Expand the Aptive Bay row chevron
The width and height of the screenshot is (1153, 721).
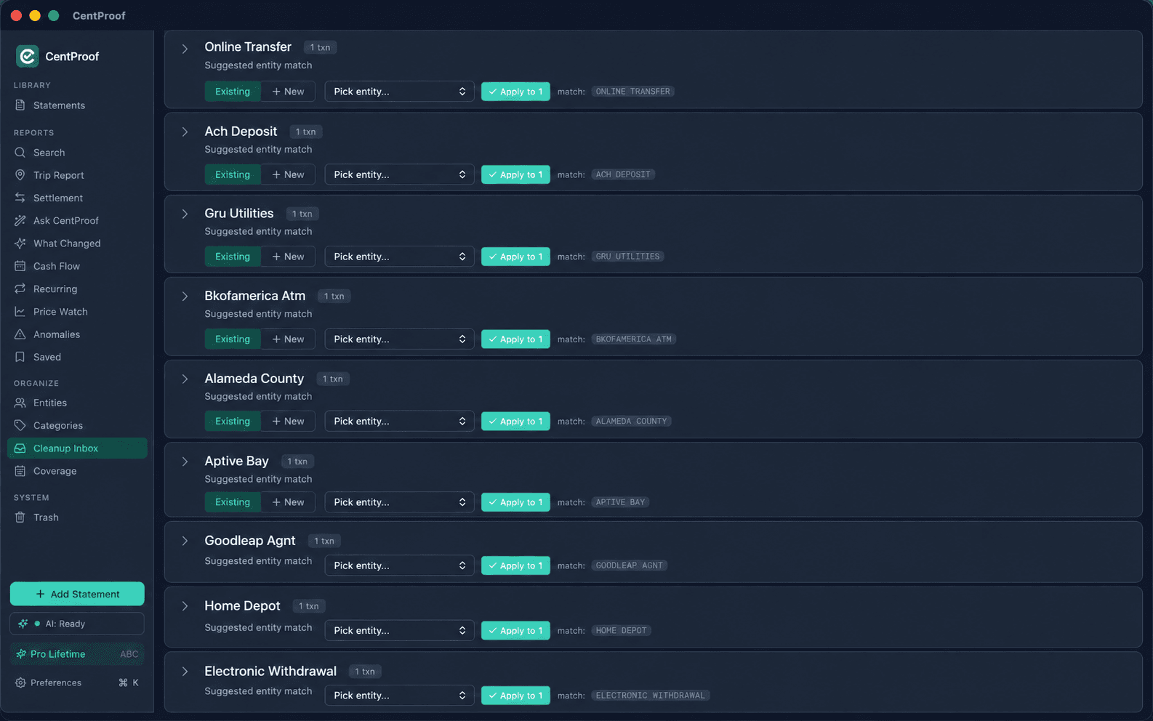pos(185,462)
